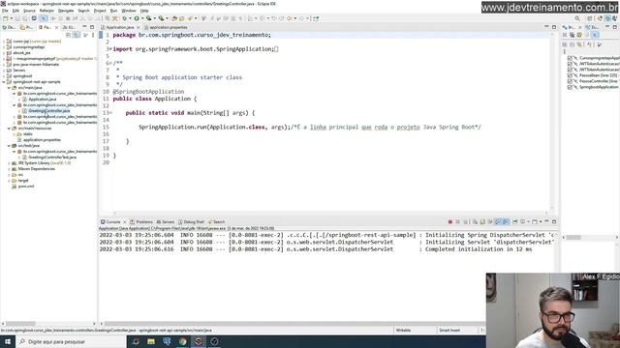Screen dimensions: 620x348
Task: Click Collapse All in Package Explorer toolbar
Action: (68, 35)
